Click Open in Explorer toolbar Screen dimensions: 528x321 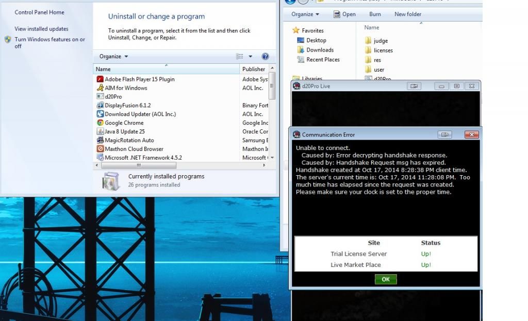(x=344, y=14)
